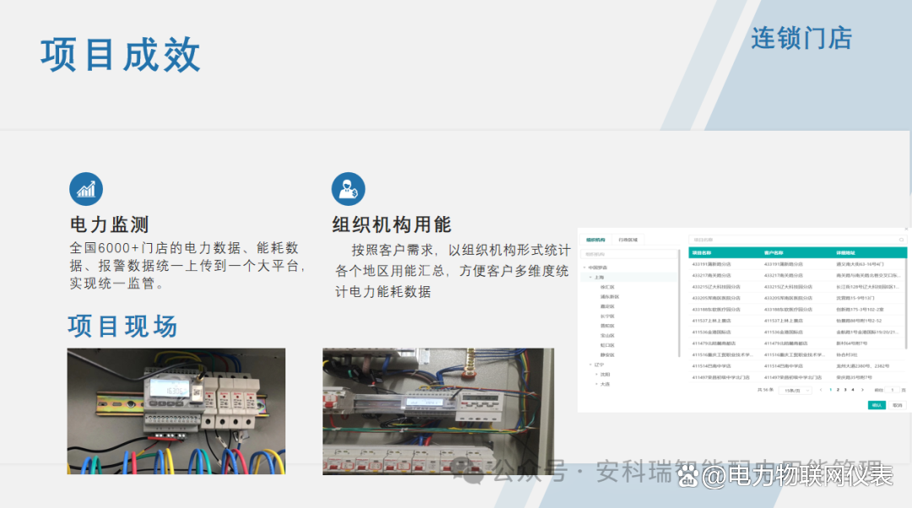The image size is (912, 508).
Task: Select 虹口区 in the tree
Action: point(607,345)
